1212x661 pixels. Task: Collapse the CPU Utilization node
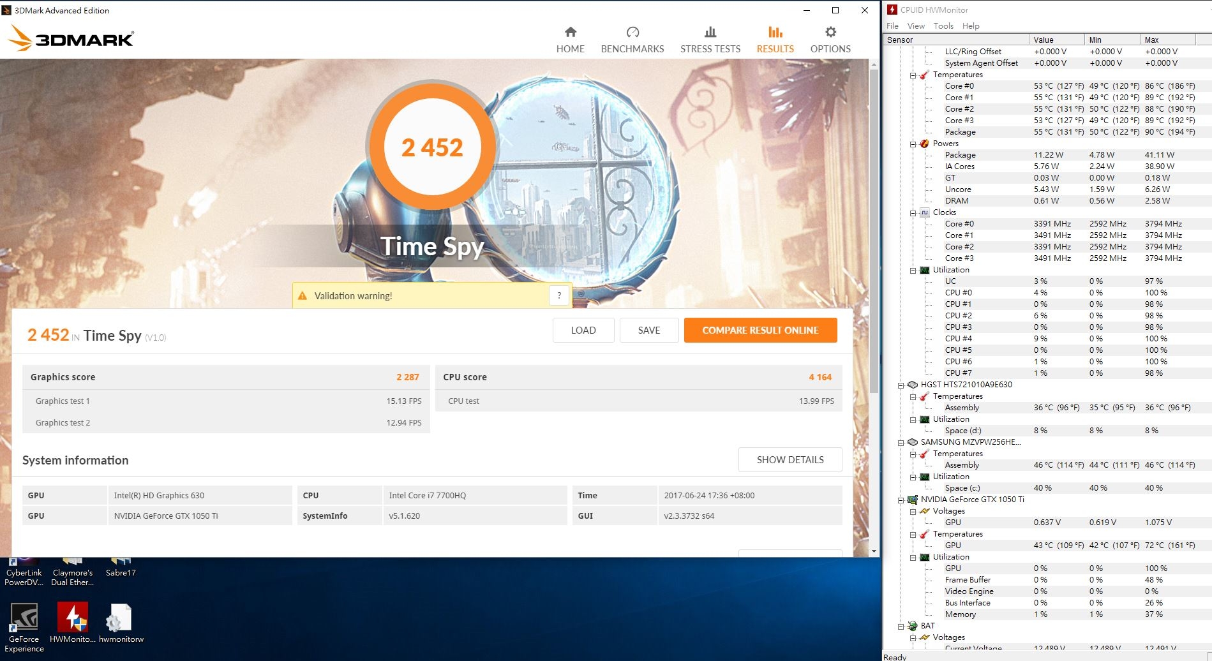(x=913, y=271)
